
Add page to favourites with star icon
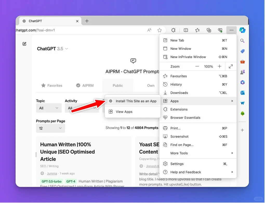click(x=159, y=30)
